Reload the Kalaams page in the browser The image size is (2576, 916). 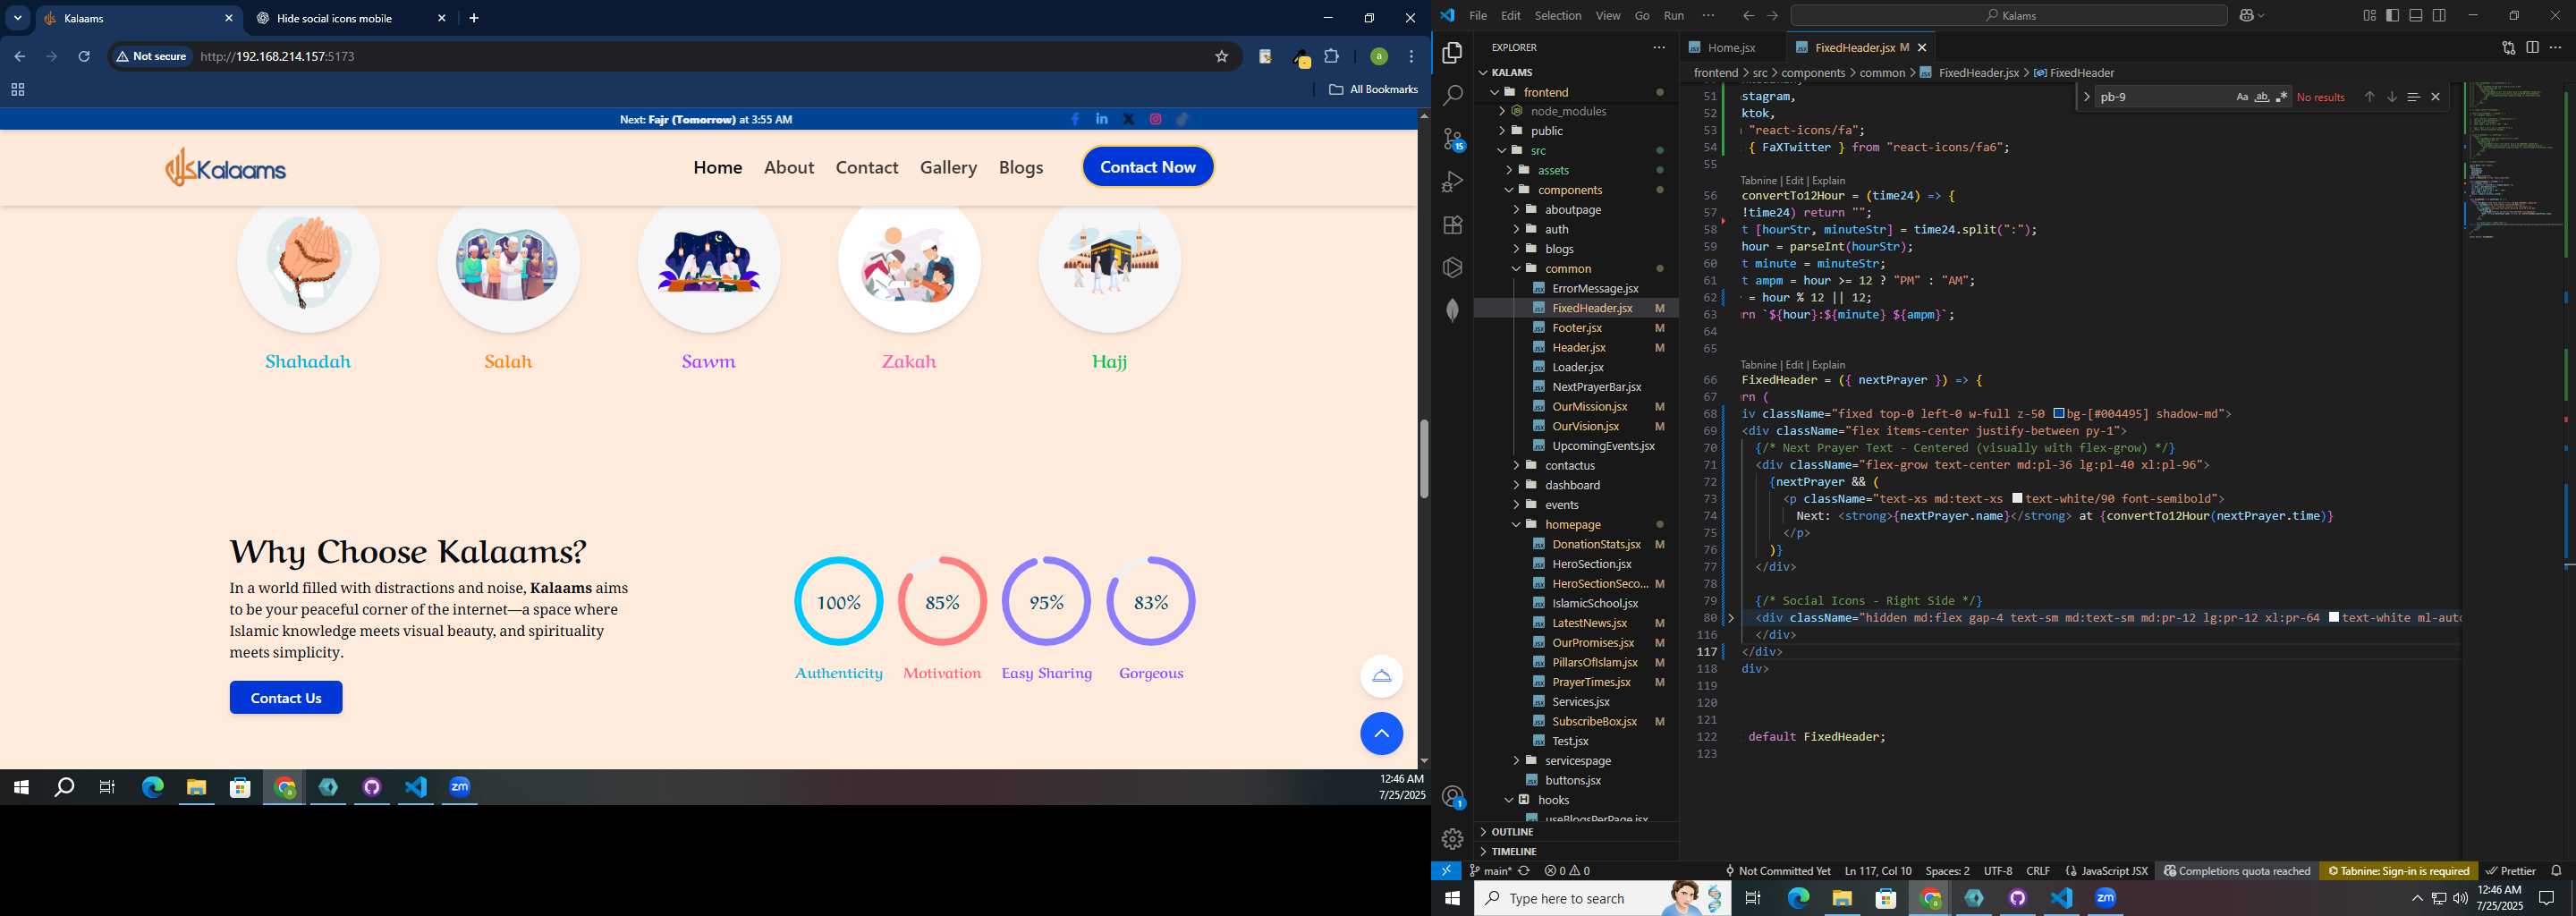pos(85,57)
